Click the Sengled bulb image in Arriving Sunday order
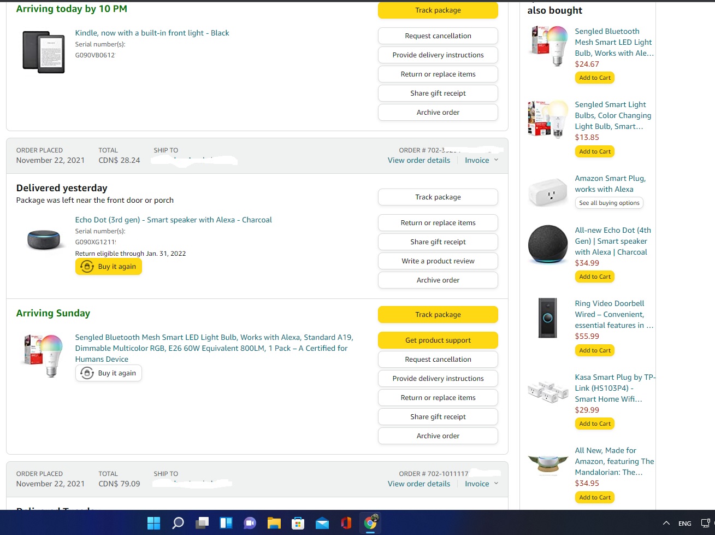 click(x=42, y=355)
